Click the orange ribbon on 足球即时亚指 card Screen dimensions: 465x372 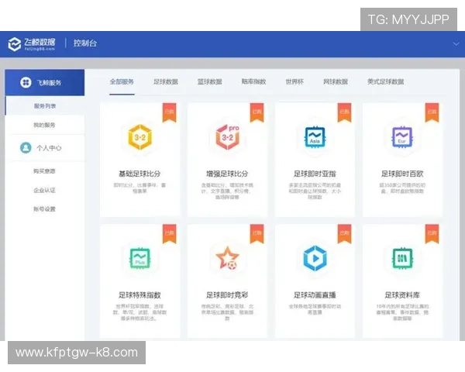tap(344, 112)
